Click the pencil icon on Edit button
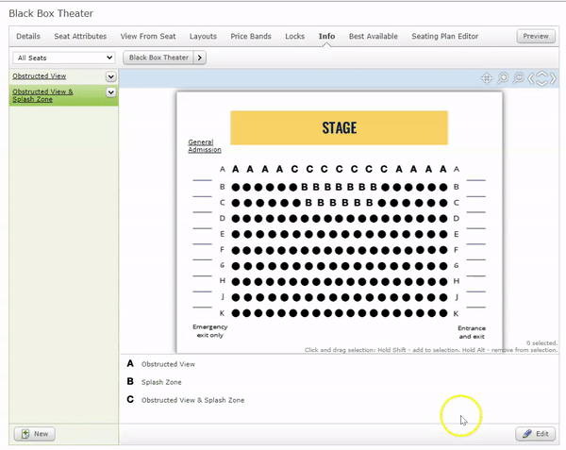 [x=527, y=434]
